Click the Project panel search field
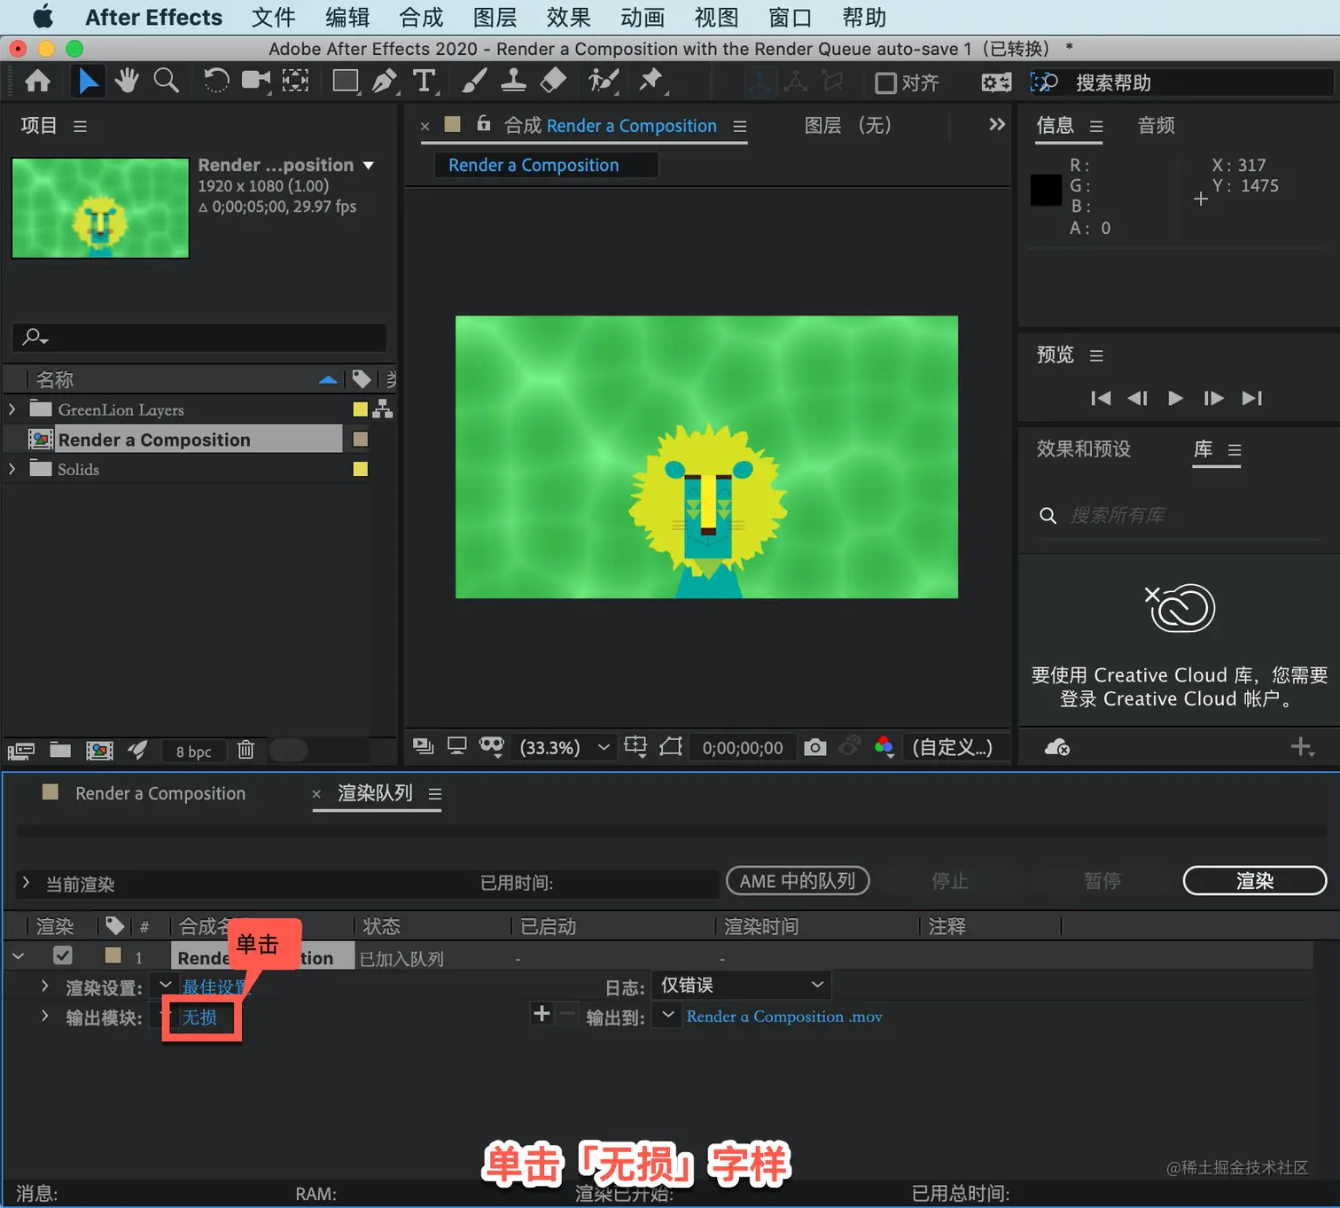 (199, 337)
